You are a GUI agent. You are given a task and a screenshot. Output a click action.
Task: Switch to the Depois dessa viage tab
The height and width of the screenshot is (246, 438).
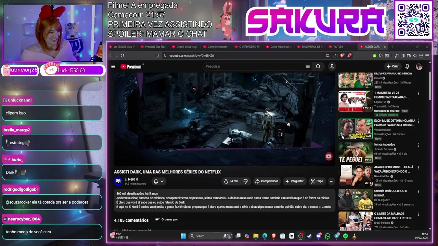click(x=185, y=47)
